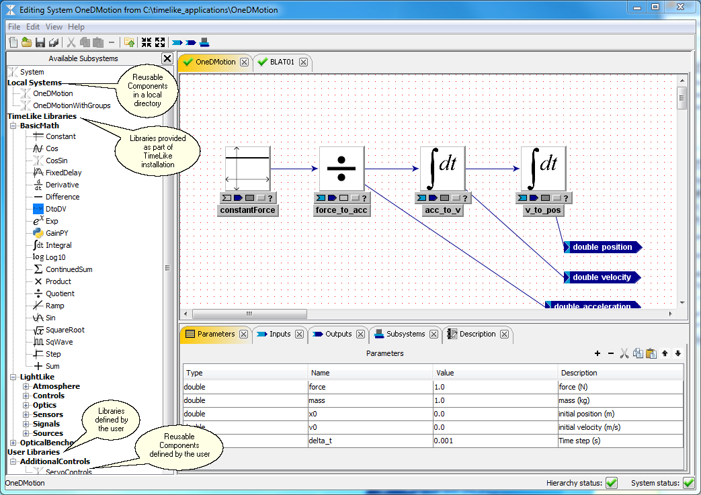The height and width of the screenshot is (495, 701).
Task: Click the help question mark under constantForce
Action: [x=270, y=198]
